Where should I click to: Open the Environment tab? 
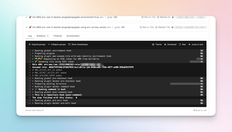(x=73, y=36)
